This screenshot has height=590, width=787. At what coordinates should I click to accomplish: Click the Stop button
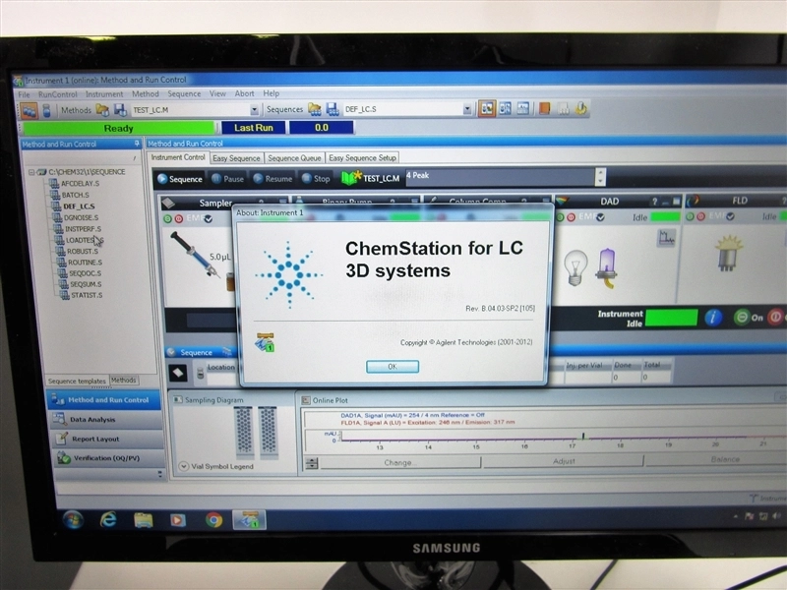316,179
